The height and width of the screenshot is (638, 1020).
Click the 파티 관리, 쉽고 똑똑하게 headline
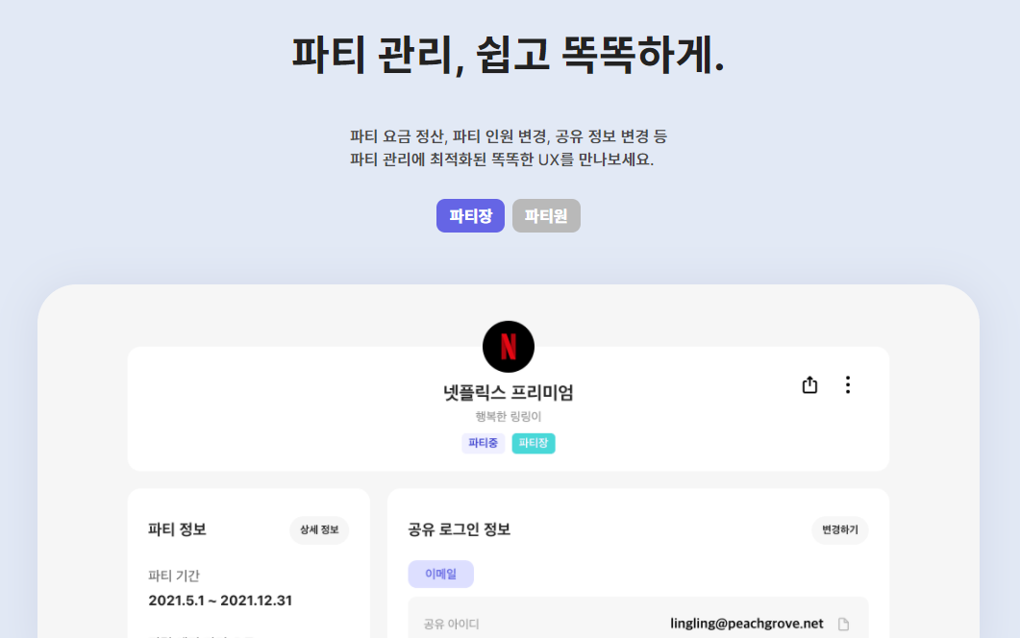tap(509, 55)
